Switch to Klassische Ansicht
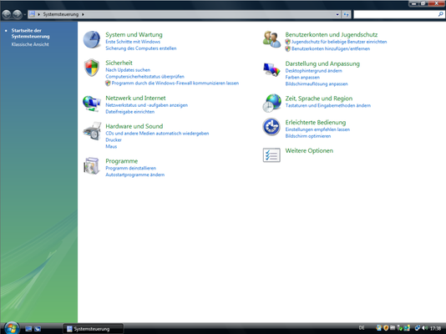The width and height of the screenshot is (446, 334). (30, 44)
